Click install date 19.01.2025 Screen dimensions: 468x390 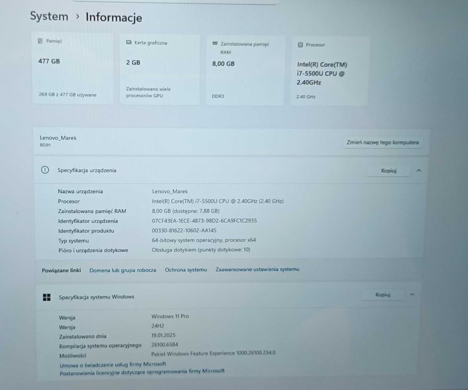(x=163, y=335)
